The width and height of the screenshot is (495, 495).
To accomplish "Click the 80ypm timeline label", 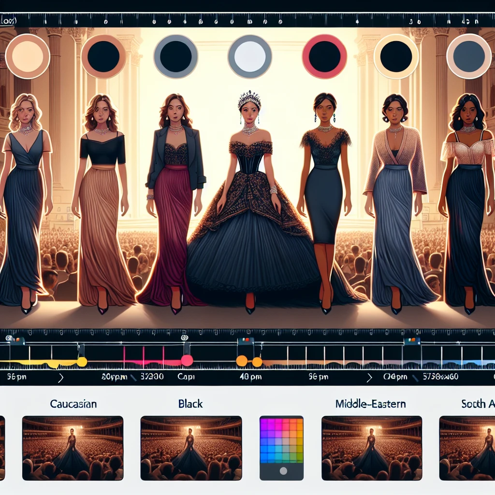I will [x=114, y=377].
